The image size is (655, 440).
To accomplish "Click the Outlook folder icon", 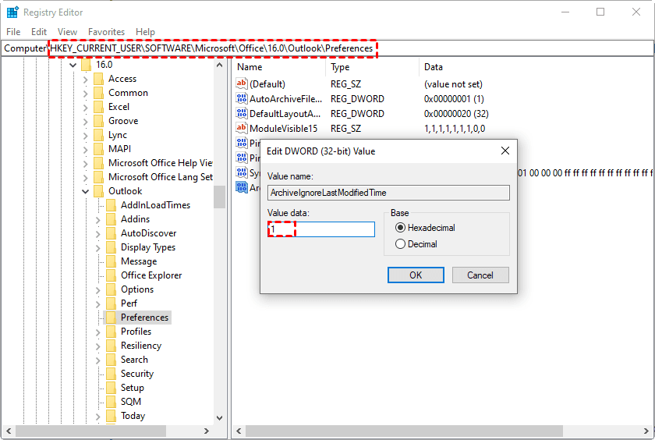I will (x=98, y=191).
